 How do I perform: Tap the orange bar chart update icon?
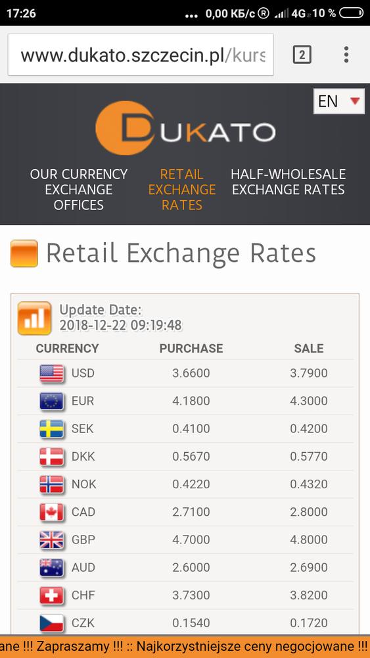click(34, 318)
